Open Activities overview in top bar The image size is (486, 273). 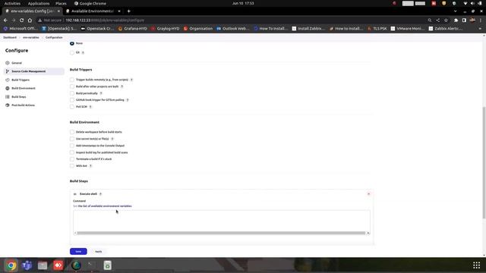tap(12, 3)
